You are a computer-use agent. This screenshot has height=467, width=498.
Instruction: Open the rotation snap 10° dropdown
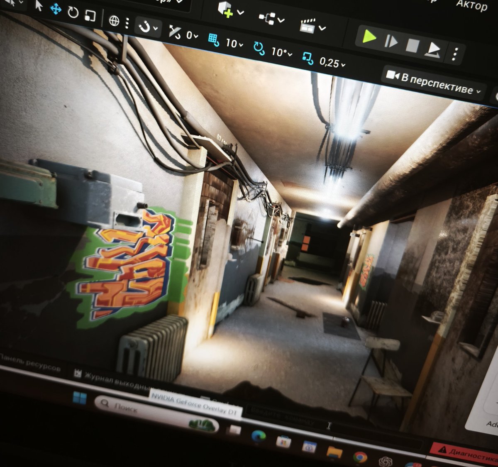[x=282, y=53]
